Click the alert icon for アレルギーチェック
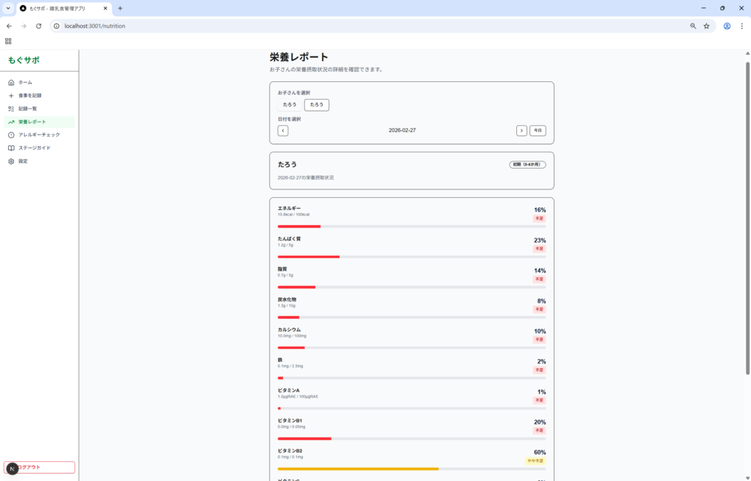 (11, 135)
